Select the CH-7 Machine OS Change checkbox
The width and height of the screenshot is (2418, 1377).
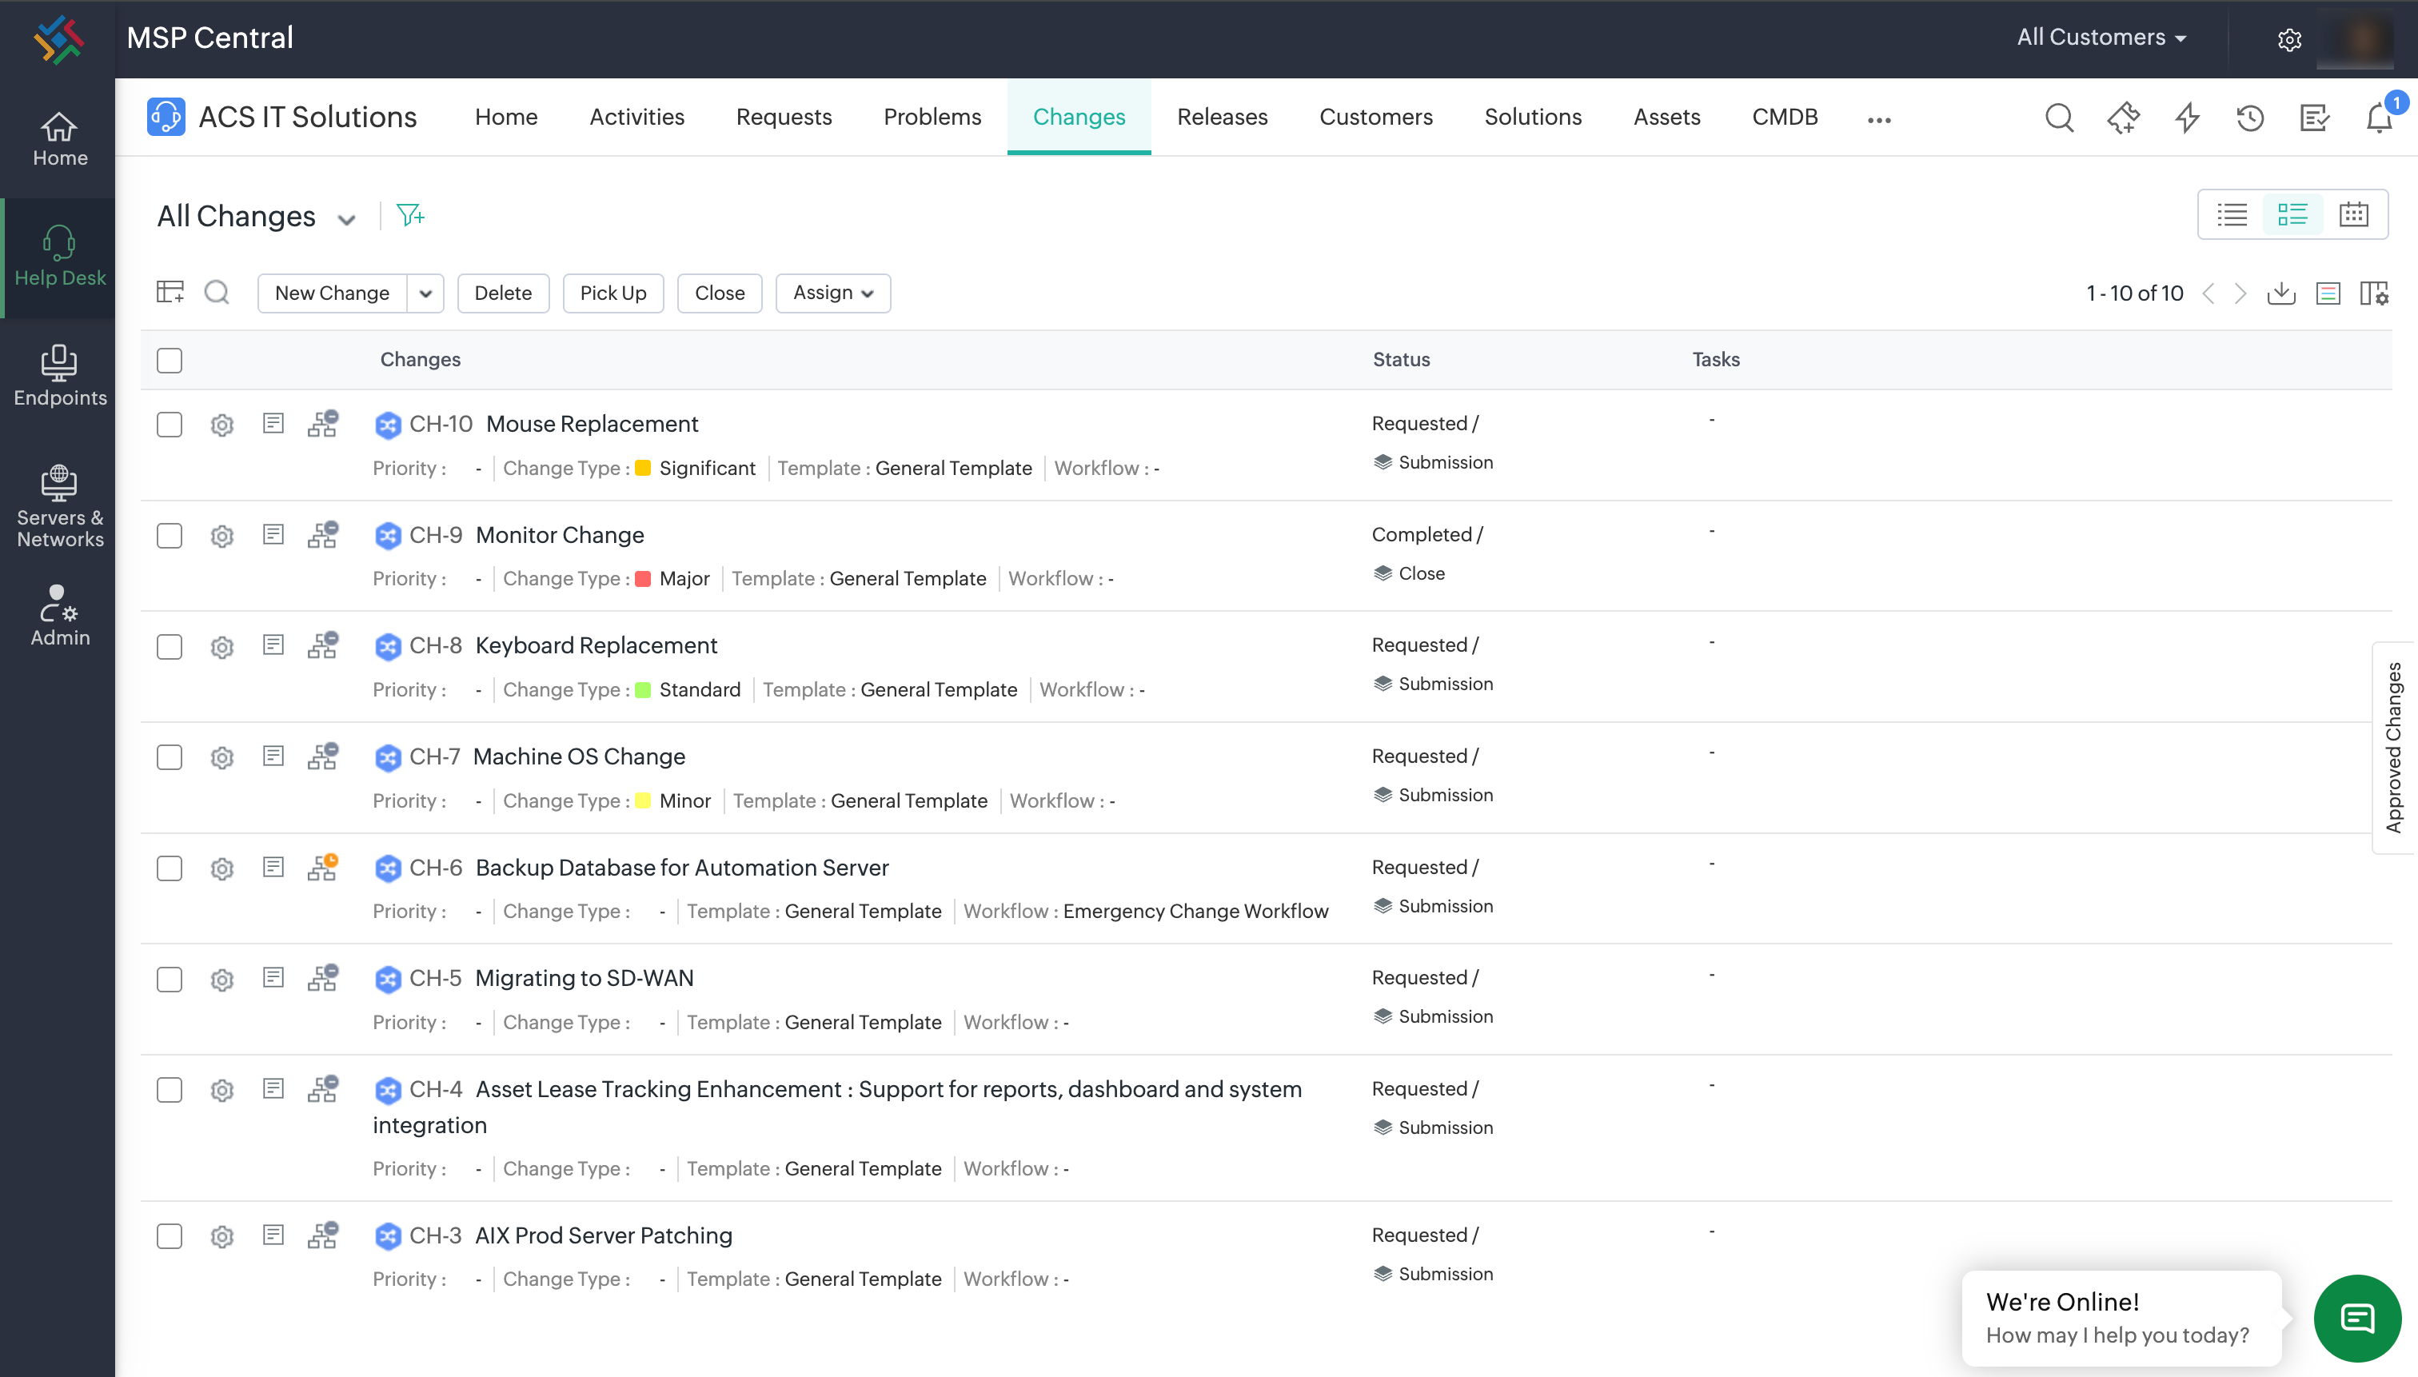click(170, 757)
